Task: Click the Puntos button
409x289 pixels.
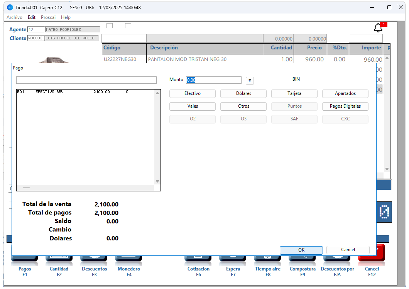Action: (x=294, y=106)
